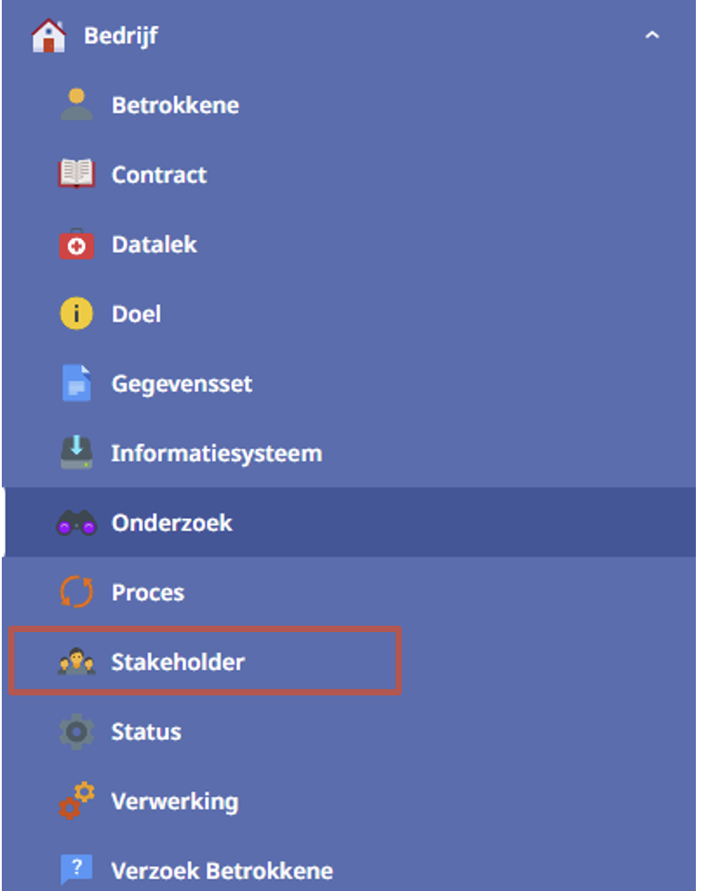This screenshot has height=891, width=704.
Task: Click the Informatiesysteem download drive icon
Action: pos(77,453)
